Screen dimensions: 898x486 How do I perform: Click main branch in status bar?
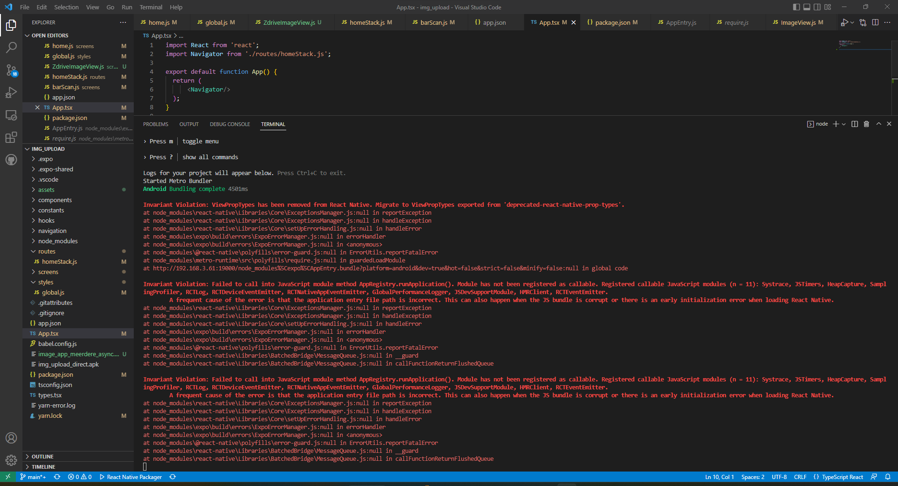(x=33, y=477)
